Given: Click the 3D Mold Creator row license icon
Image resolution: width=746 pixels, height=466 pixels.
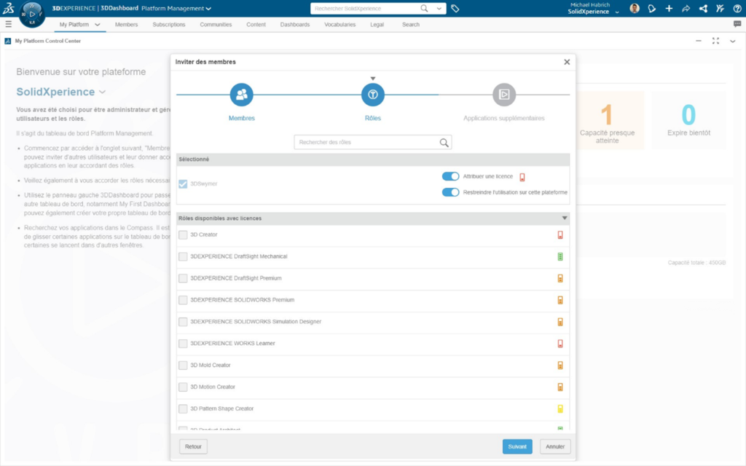Looking at the screenshot, I should [560, 366].
